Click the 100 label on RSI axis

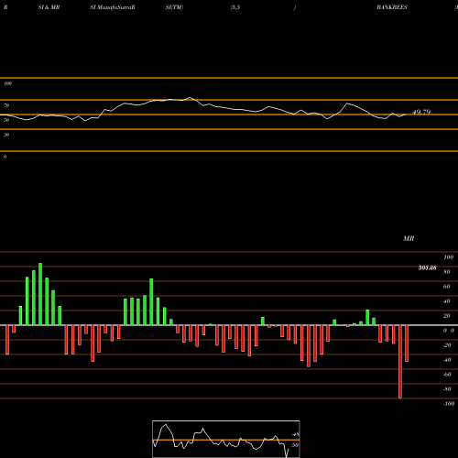tap(7, 83)
